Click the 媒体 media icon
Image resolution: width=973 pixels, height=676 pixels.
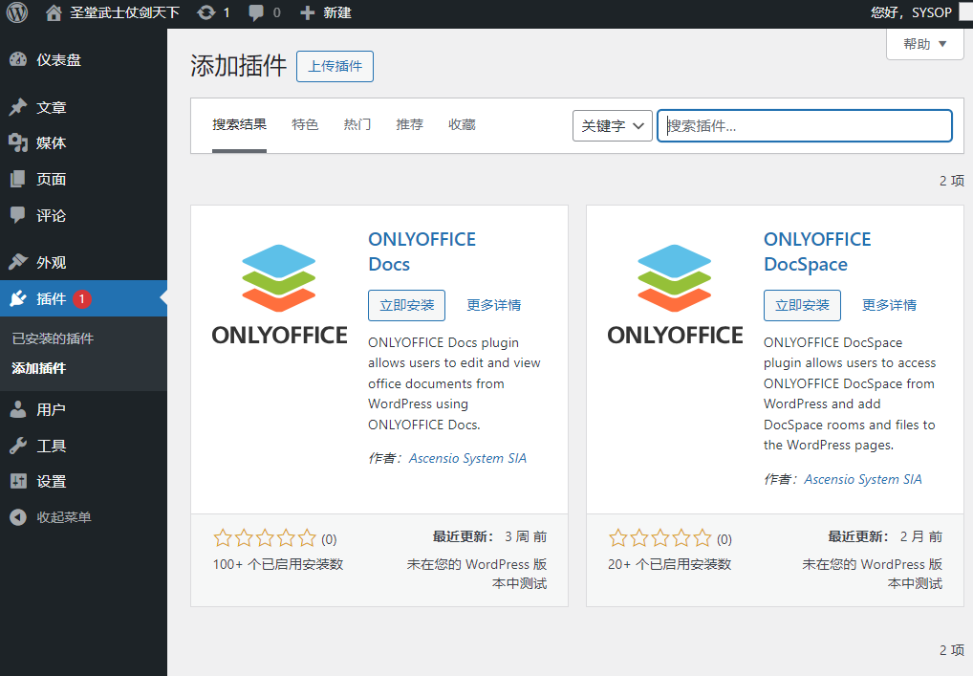point(18,142)
